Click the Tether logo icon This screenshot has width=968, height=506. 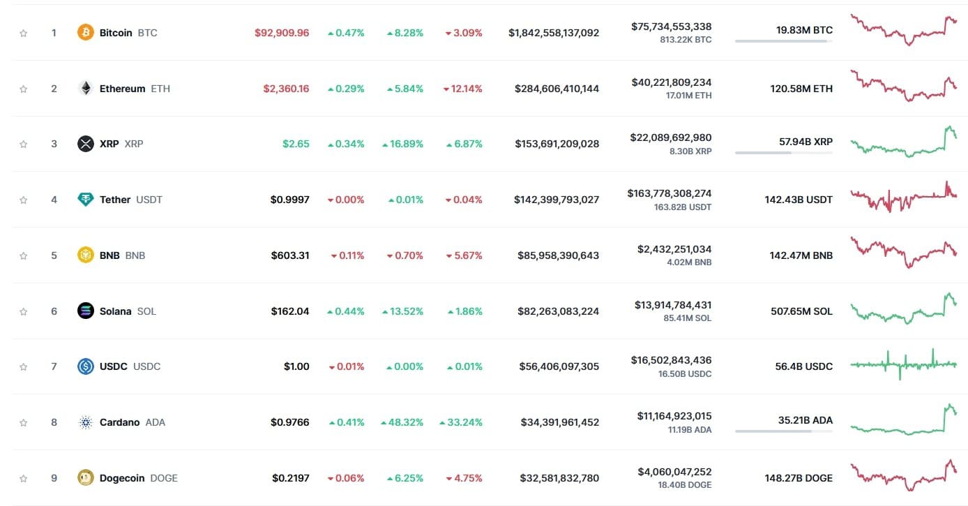coord(85,200)
